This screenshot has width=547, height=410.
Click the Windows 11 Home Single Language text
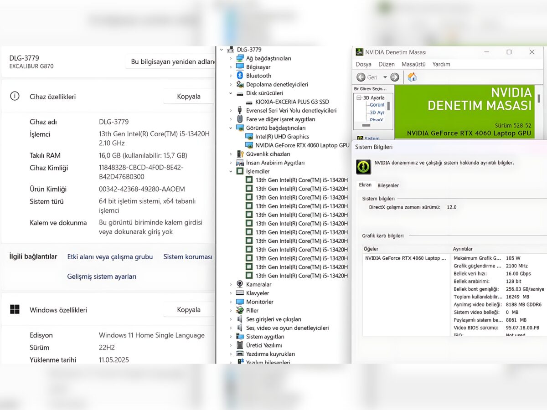click(x=152, y=335)
